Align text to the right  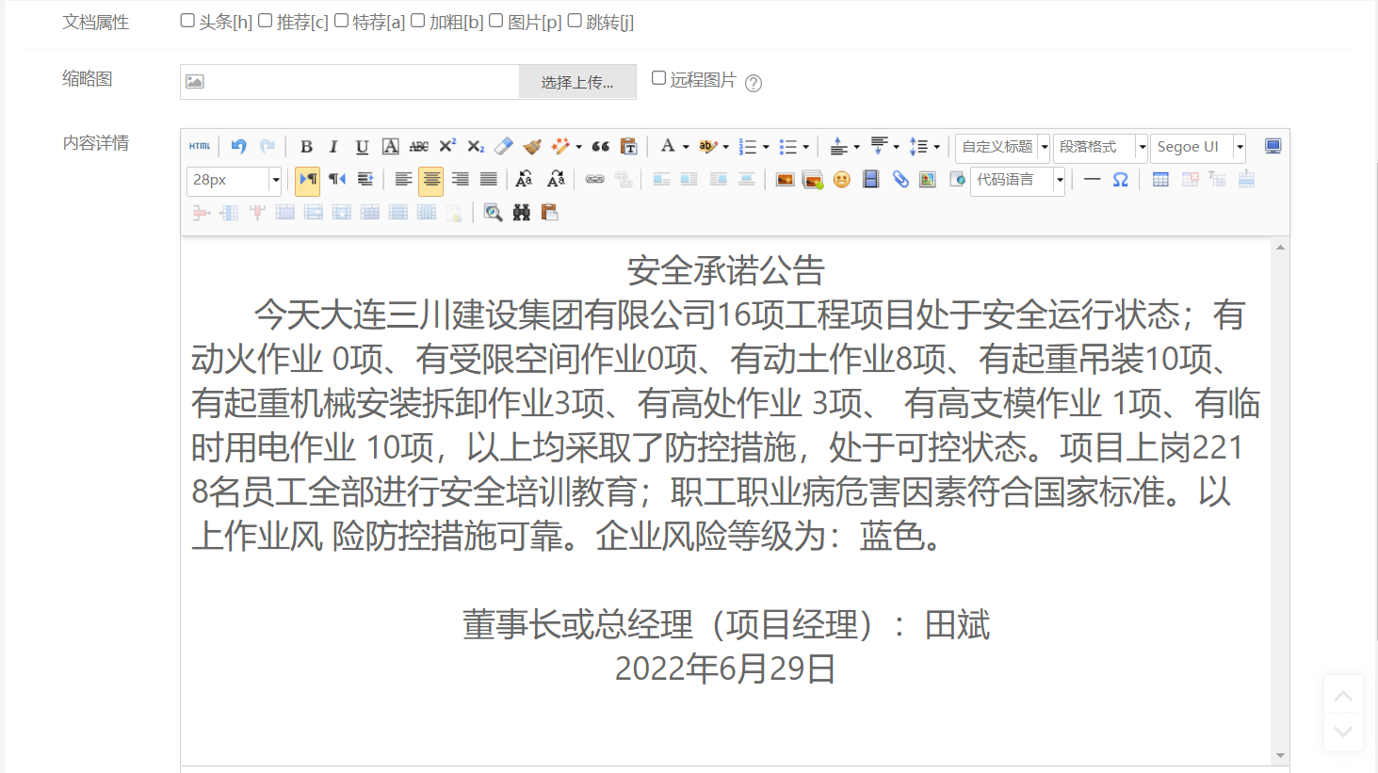(x=460, y=180)
